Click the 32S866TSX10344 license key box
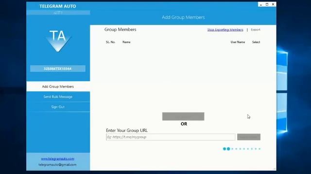 pyautogui.click(x=58, y=69)
